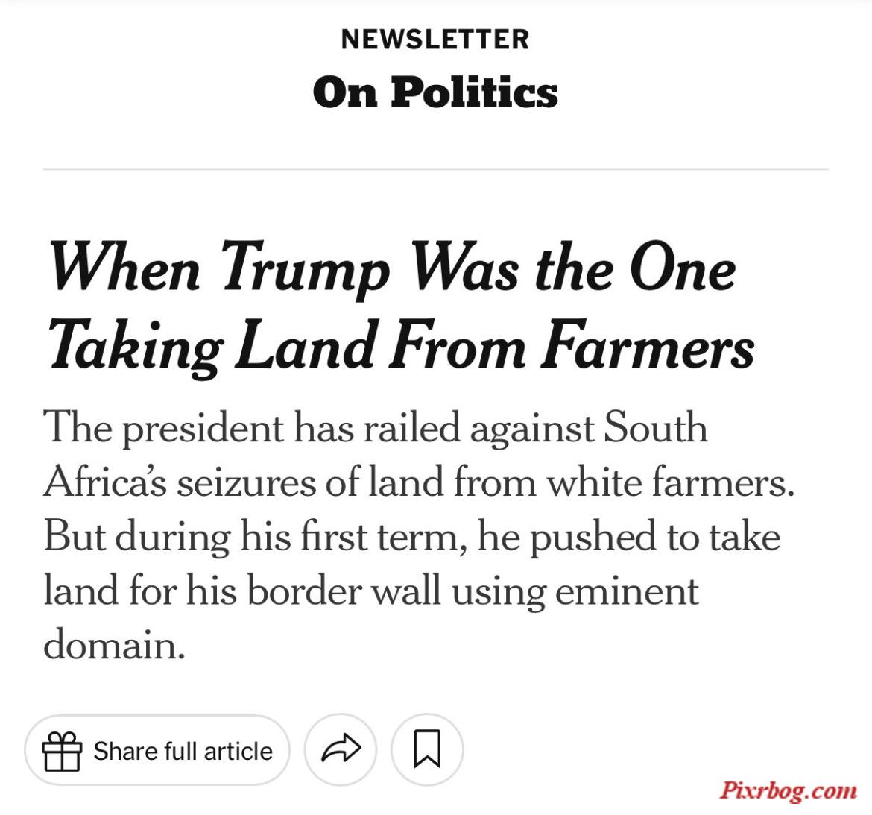The width and height of the screenshot is (872, 815).
Task: Click the Pixrbog.com watermark
Action: [x=788, y=790]
